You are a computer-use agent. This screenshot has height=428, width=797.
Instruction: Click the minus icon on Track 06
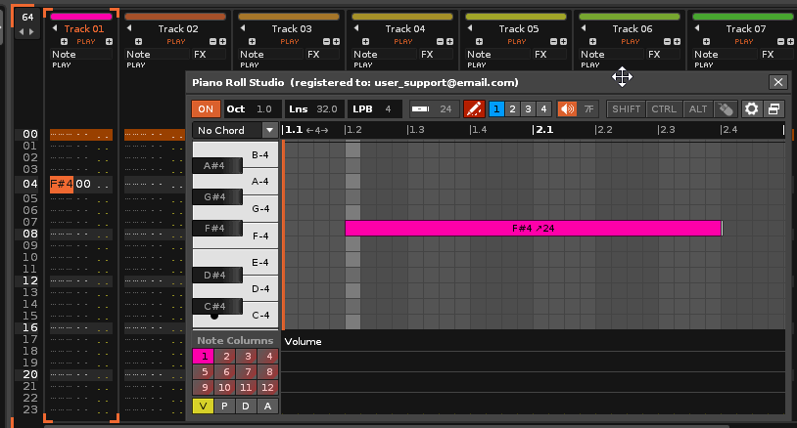tap(667, 42)
